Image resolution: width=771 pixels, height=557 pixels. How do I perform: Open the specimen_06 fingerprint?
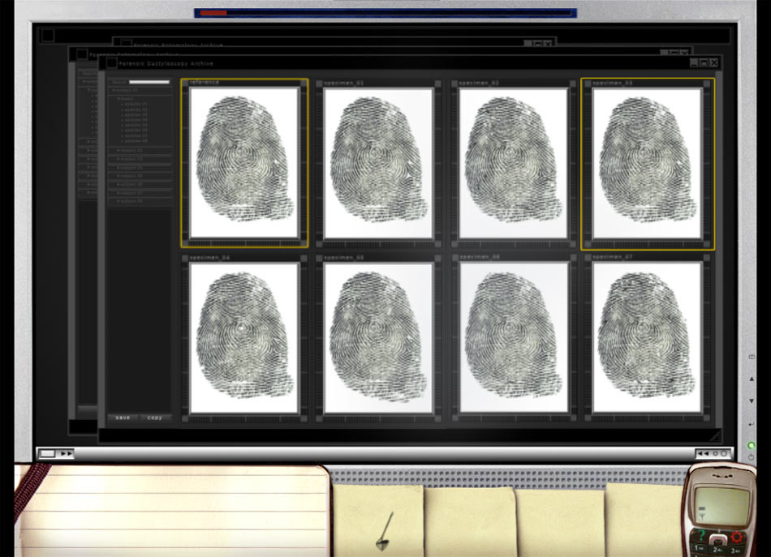[513, 338]
